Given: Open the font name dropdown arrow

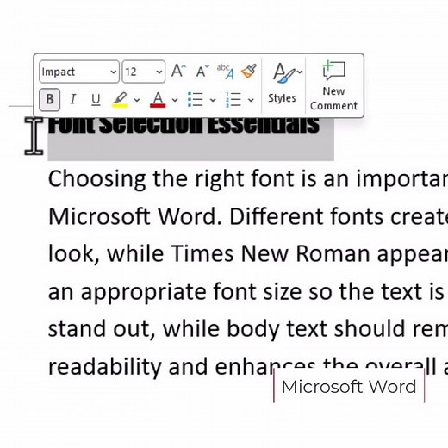Looking at the screenshot, I should coord(114,72).
